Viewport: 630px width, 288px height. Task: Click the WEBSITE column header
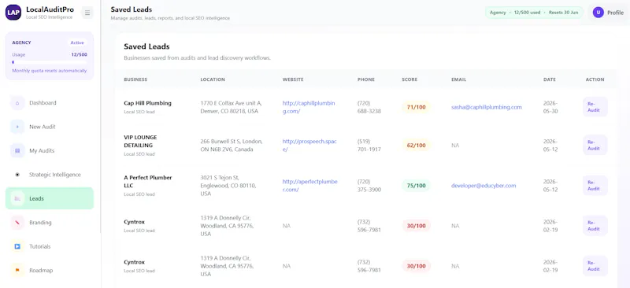292,79
